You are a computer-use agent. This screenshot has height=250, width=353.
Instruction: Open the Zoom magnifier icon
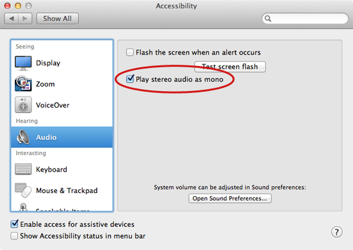23,83
